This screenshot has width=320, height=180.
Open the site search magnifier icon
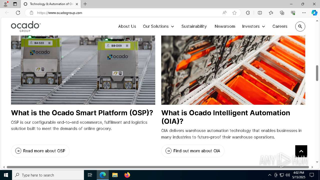[x=300, y=26]
